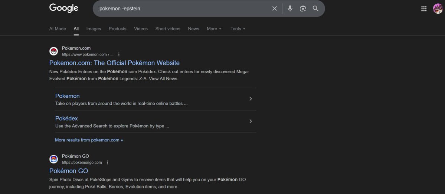This screenshot has width=445, height=194.
Task: Open Pokemon.com: The Official Pokémon Website link
Action: [114, 63]
